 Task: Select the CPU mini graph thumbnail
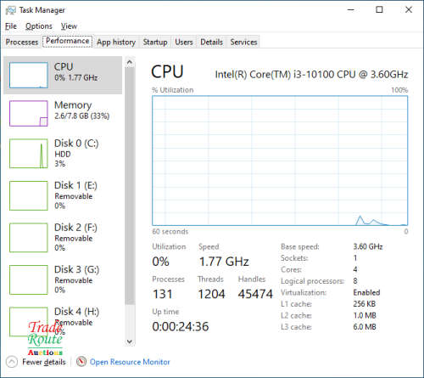coord(29,75)
